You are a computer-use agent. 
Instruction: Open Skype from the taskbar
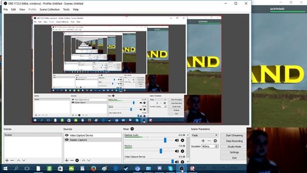click(x=170, y=169)
